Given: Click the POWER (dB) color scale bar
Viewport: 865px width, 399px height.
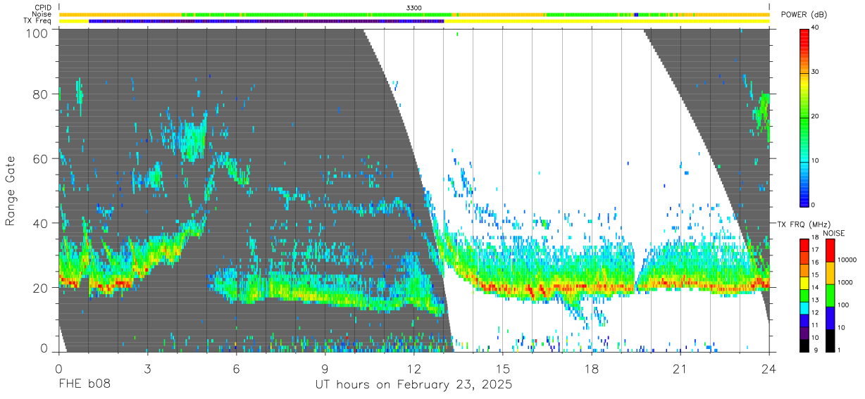Looking at the screenshot, I should 804,117.
